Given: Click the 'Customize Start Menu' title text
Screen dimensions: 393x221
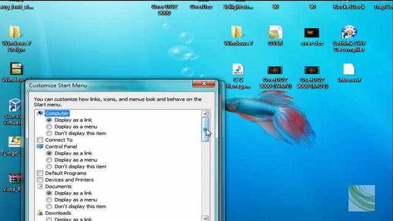Looking at the screenshot, I should tap(58, 85).
